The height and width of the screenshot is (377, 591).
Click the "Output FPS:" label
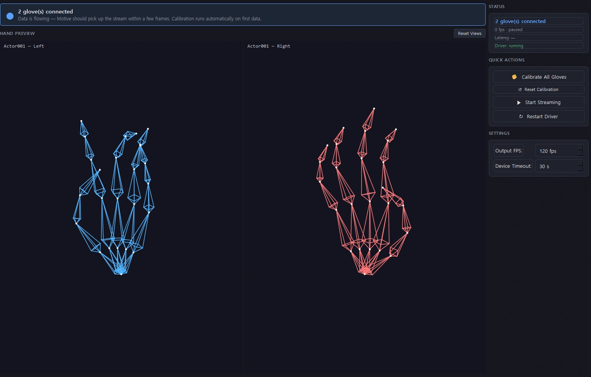[x=508, y=150]
